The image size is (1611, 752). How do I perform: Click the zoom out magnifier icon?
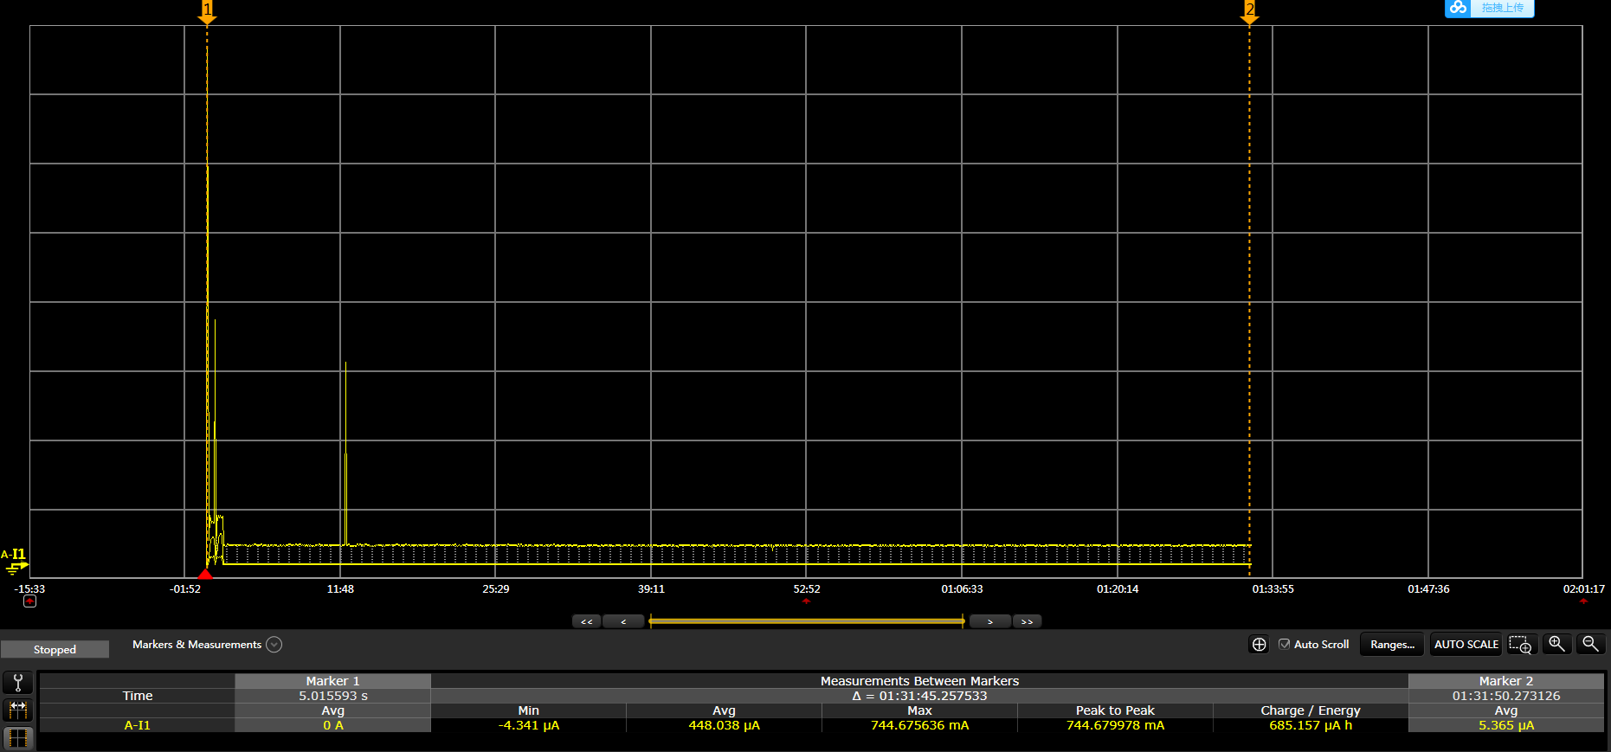coord(1590,644)
